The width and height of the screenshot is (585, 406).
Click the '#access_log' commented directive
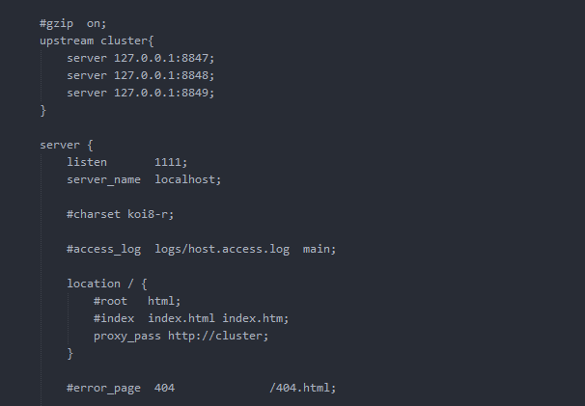tap(103, 249)
